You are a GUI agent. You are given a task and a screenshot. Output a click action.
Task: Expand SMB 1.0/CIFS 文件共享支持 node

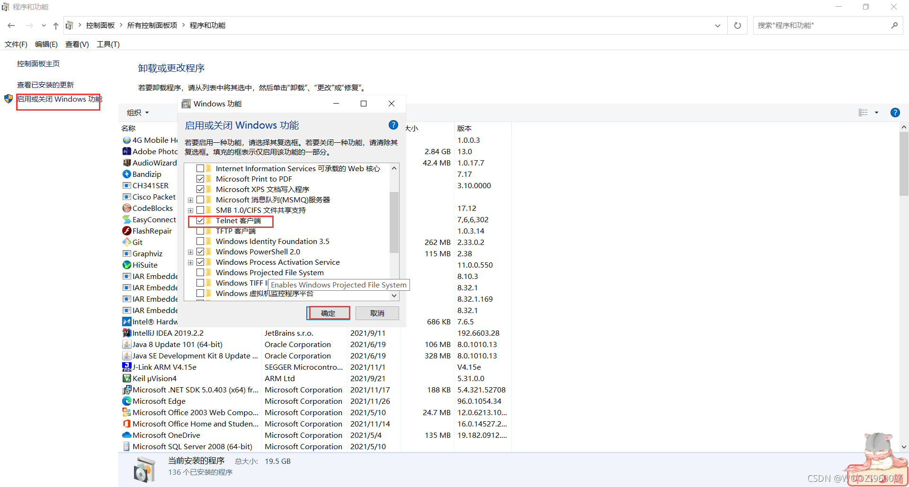(x=190, y=210)
